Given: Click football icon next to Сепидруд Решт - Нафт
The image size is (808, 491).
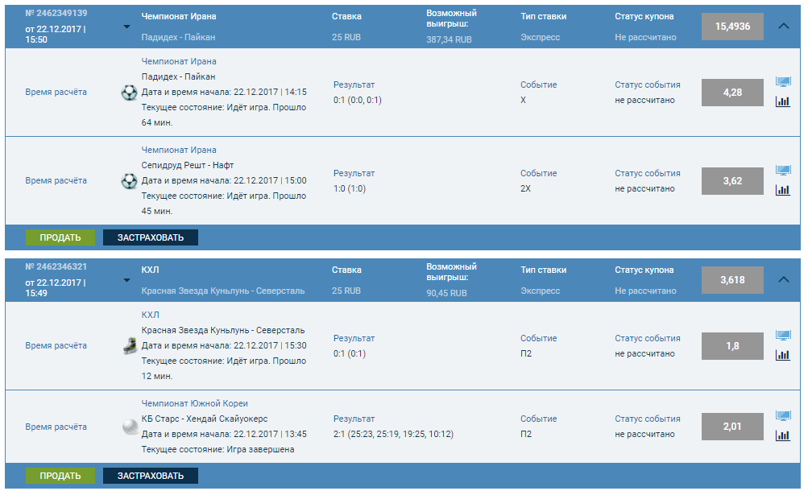Looking at the screenshot, I should click(129, 181).
